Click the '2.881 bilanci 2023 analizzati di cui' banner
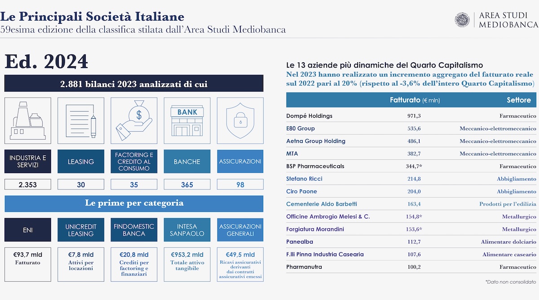Image resolution: width=539 pixels, height=300 pixels. click(134, 84)
